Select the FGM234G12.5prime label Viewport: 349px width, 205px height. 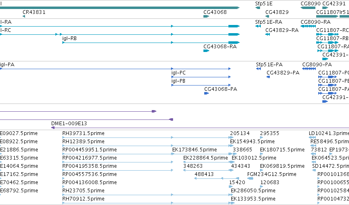point(272,174)
